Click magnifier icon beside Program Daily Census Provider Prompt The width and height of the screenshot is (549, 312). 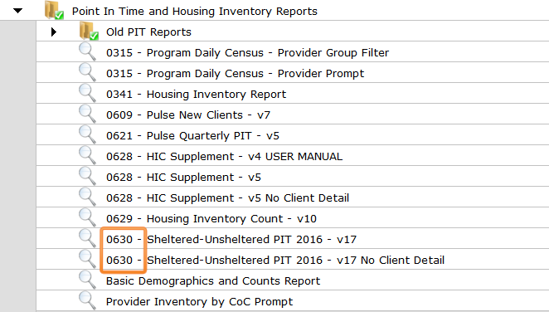click(87, 72)
